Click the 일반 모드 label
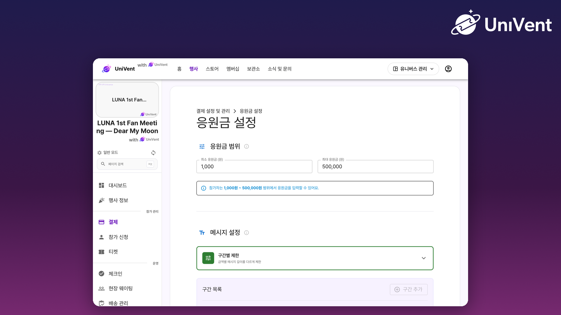The height and width of the screenshot is (315, 561). (110, 153)
